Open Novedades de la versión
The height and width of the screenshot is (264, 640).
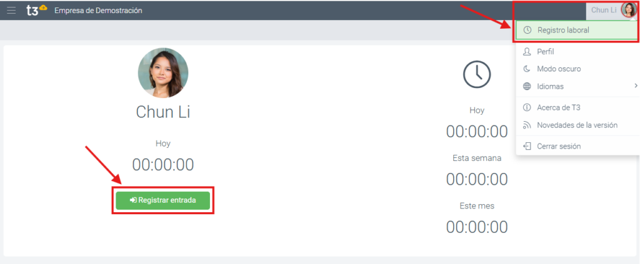[x=577, y=125]
